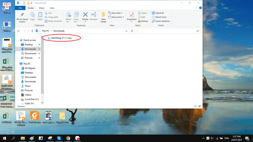Click Pin to Quick access icon
The image size is (253, 142).
point(22,16)
